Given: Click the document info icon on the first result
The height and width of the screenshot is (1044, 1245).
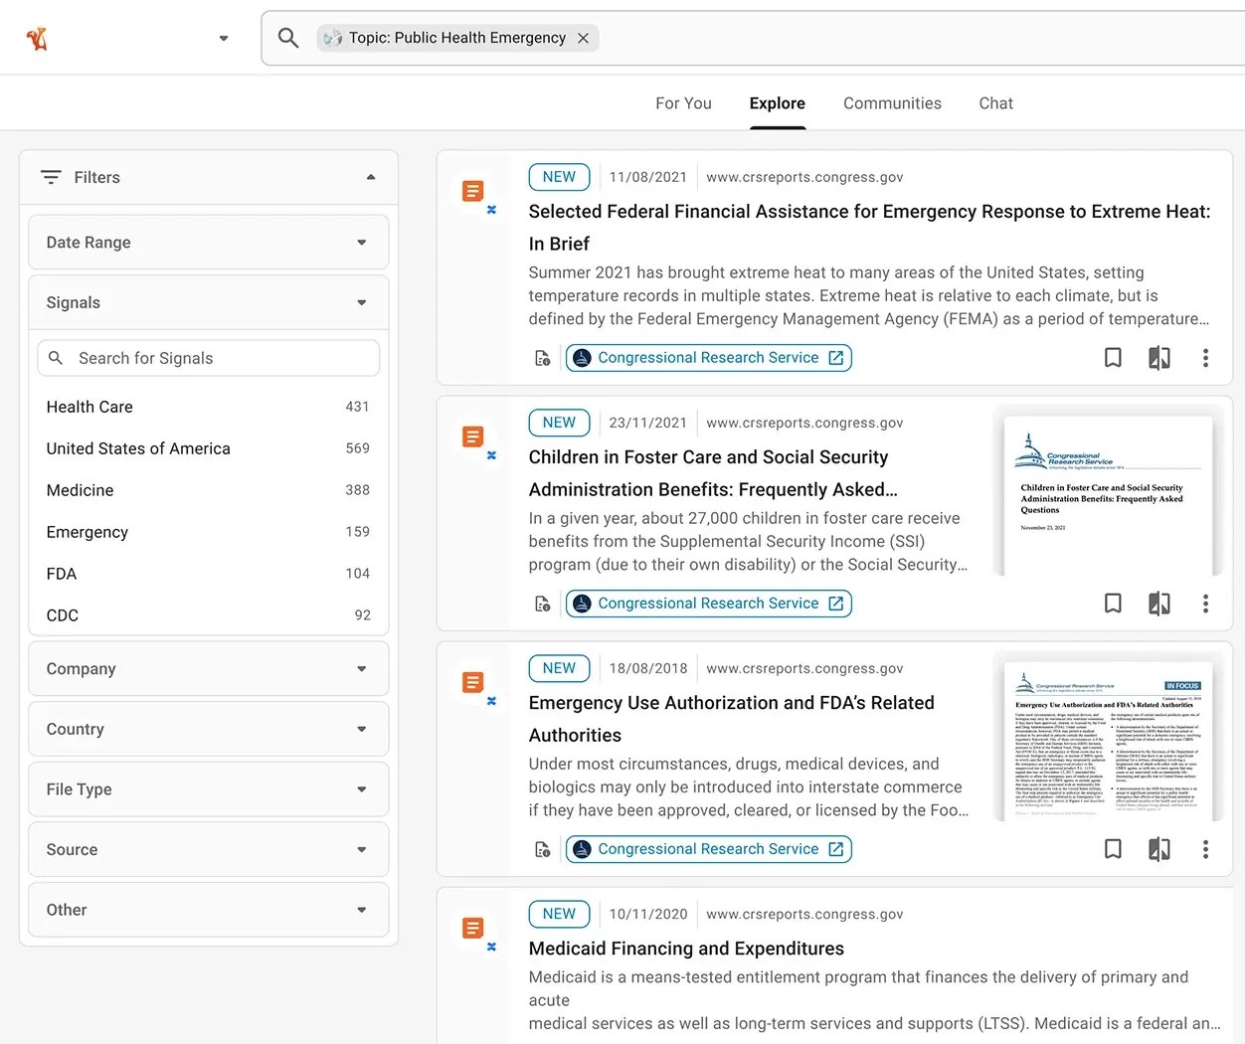Looking at the screenshot, I should click(x=542, y=358).
